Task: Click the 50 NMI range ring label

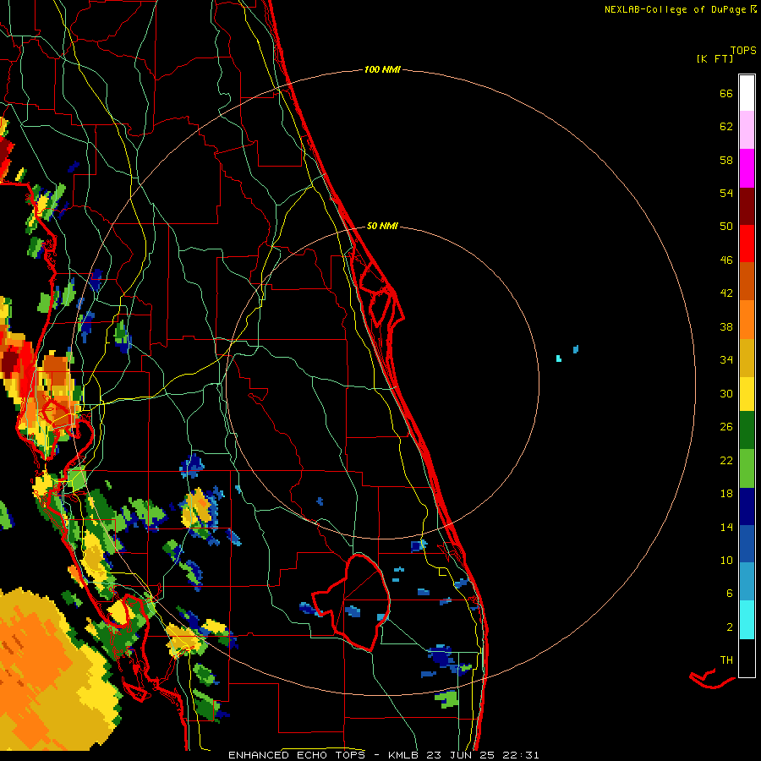Action: click(382, 226)
